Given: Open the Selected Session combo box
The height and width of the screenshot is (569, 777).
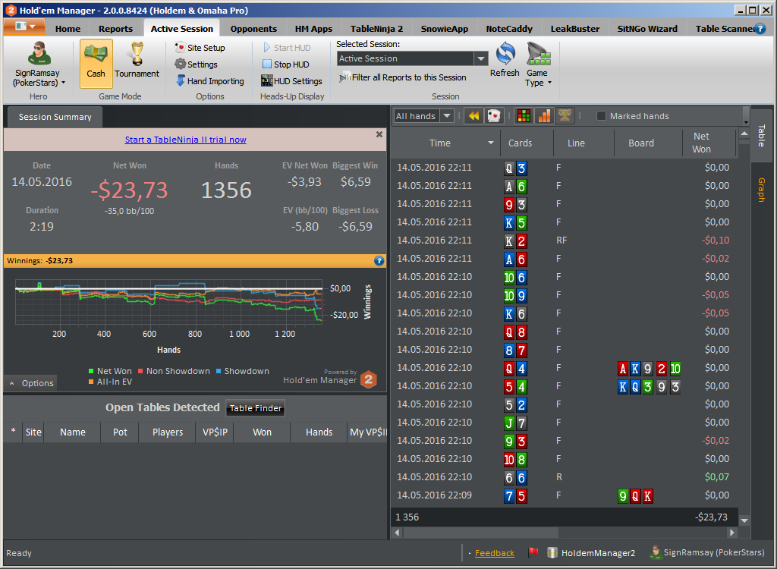Looking at the screenshot, I should (x=412, y=58).
